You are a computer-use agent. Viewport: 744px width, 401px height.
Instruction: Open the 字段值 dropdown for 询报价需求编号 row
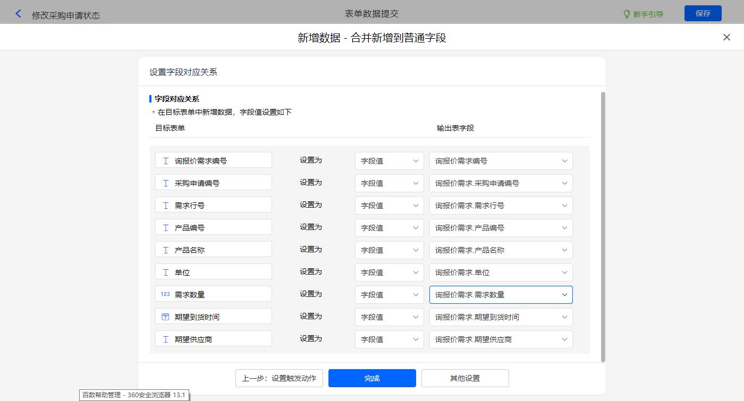tap(389, 160)
